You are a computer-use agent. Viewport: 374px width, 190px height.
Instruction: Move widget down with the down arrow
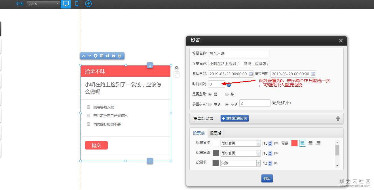(x=90, y=56)
